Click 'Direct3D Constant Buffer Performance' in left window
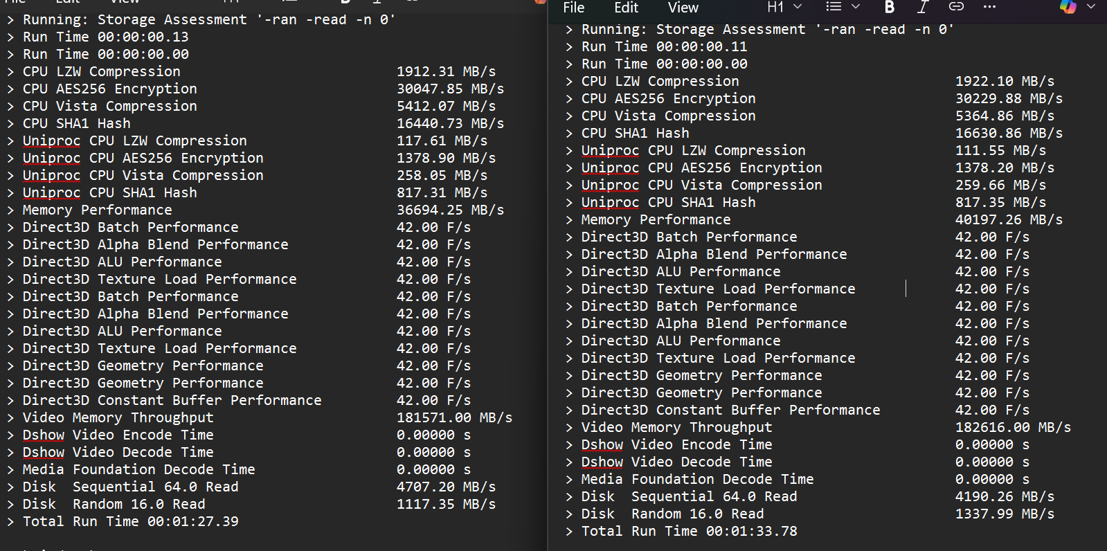1107x551 pixels. coord(172,400)
